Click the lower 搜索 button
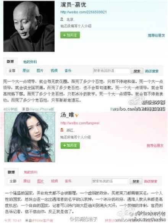Viewport: 168px width, 223px height. point(136,181)
